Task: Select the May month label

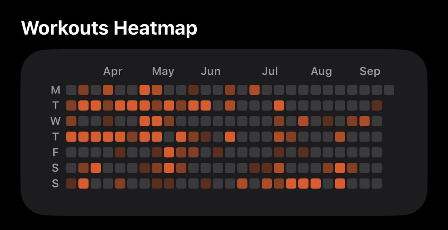Action: tap(163, 71)
